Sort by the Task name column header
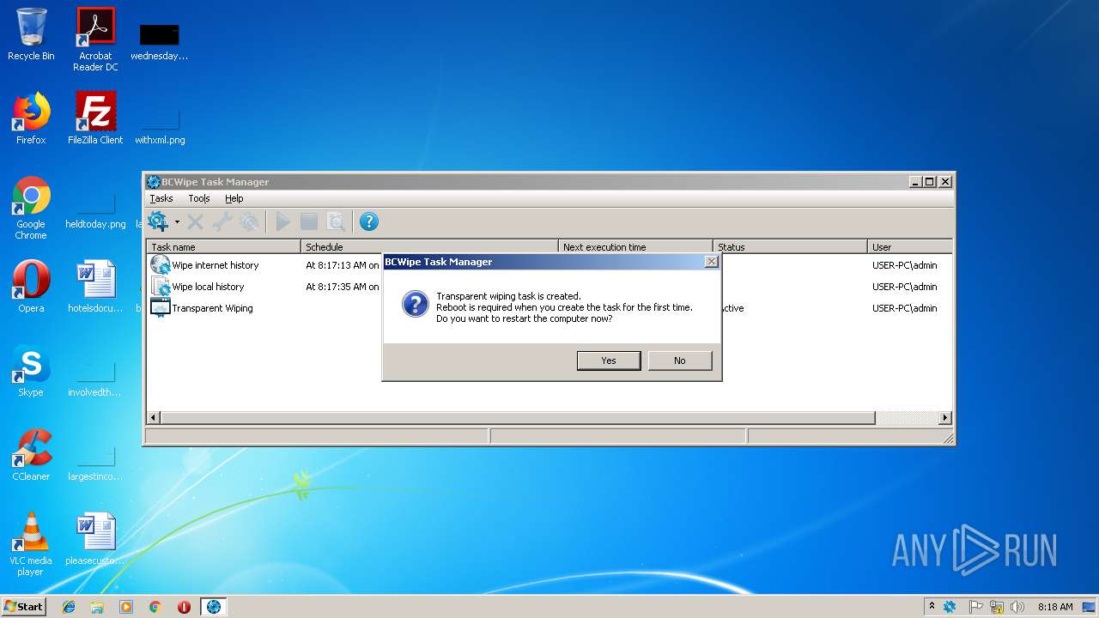This screenshot has height=618, width=1099. point(224,246)
